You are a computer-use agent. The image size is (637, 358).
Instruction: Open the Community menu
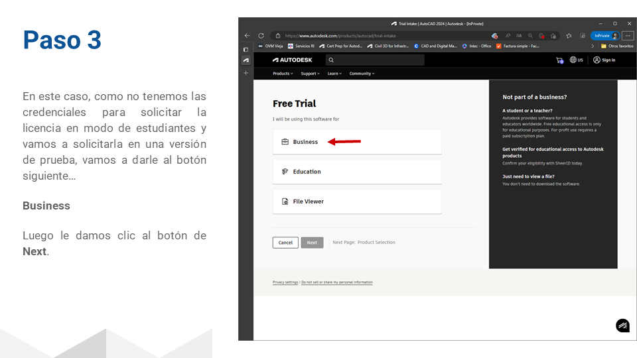point(362,74)
